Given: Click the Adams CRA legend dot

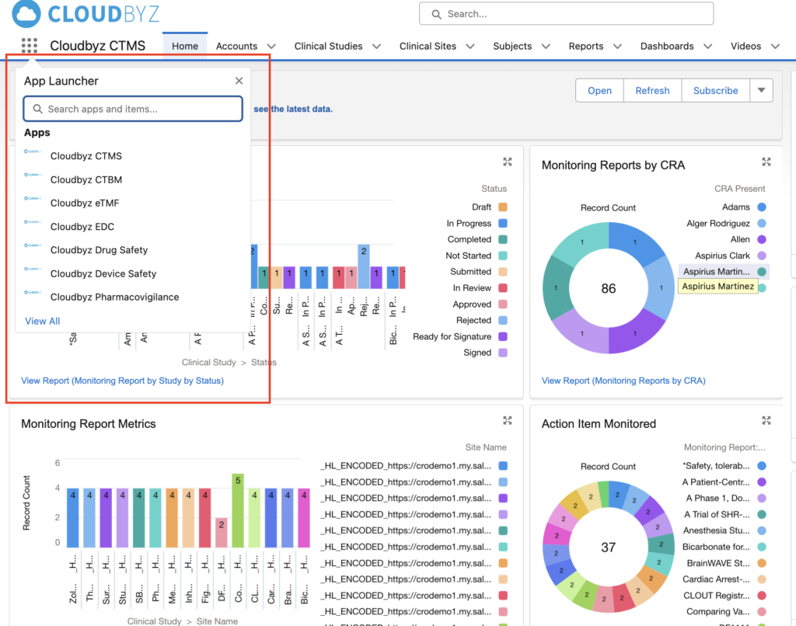Looking at the screenshot, I should tap(762, 207).
